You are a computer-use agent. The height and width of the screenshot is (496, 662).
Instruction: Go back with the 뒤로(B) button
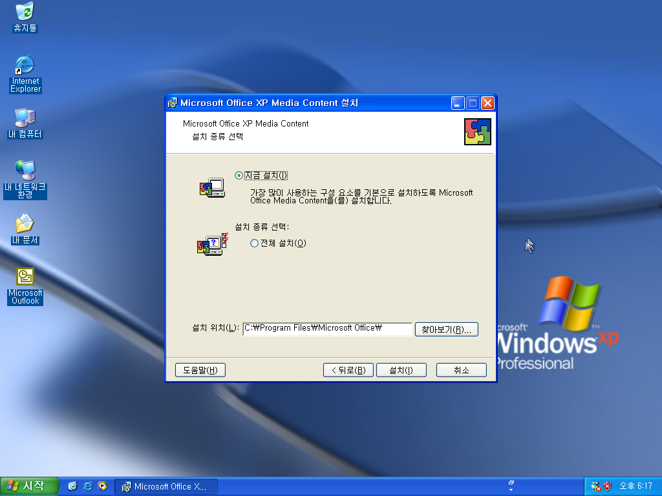[x=348, y=370]
